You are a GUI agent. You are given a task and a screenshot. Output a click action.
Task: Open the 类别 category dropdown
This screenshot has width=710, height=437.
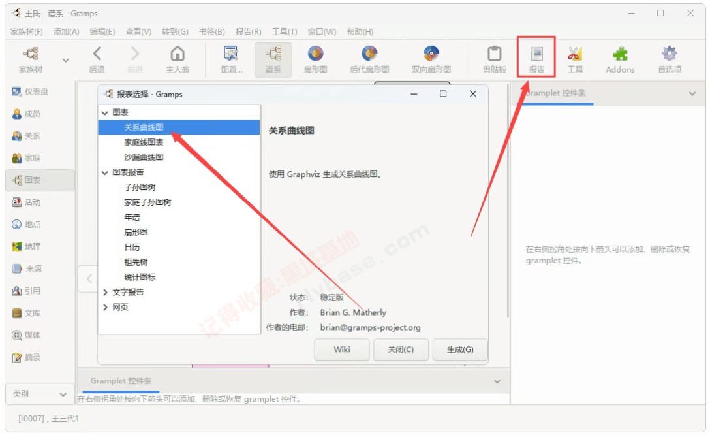coord(39,394)
